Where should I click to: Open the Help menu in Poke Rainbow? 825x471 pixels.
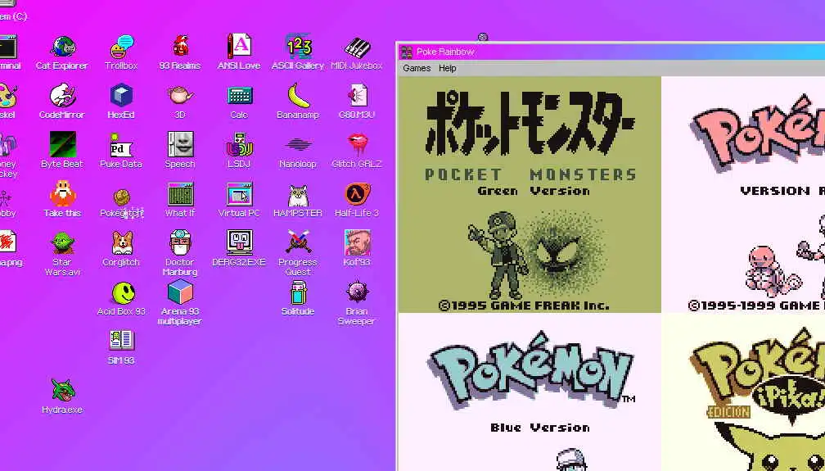(x=447, y=68)
